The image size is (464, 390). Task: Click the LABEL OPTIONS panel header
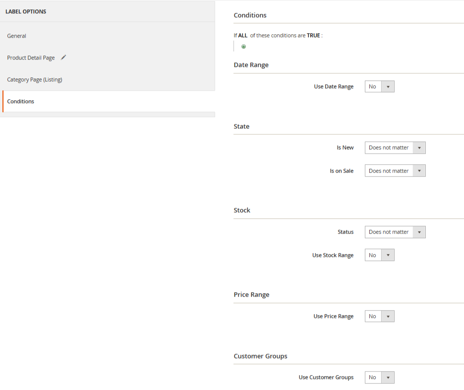pos(26,11)
